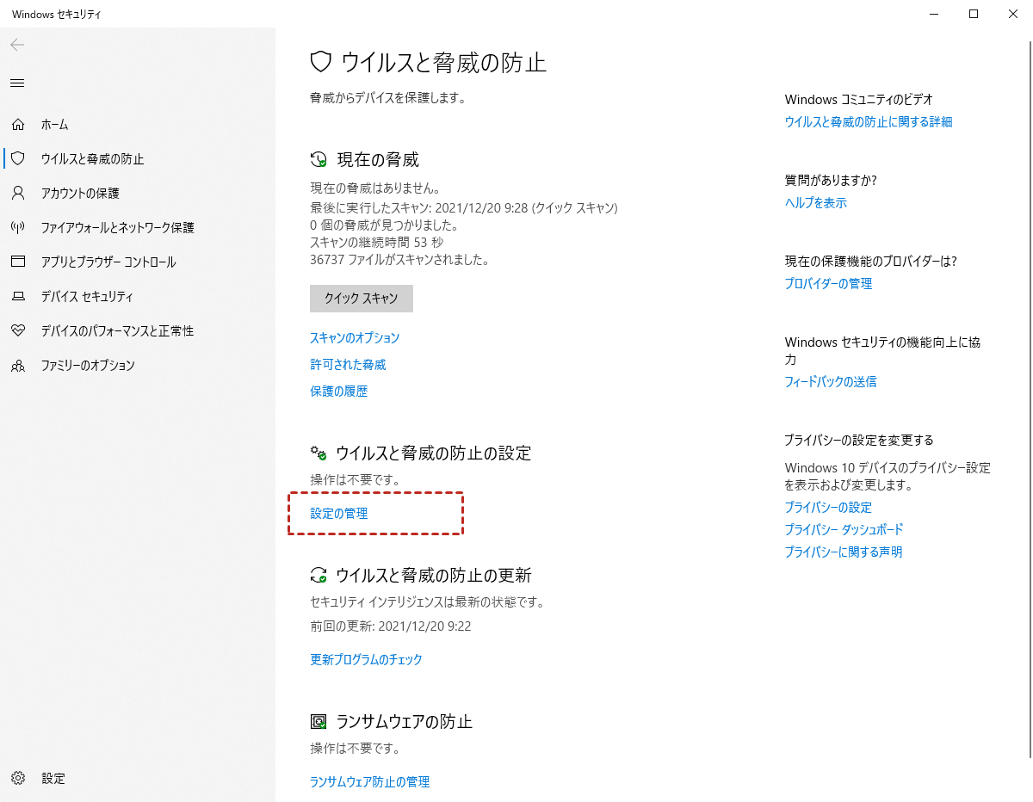Click the ransomware icon next to ランサムウェアの防止
This screenshot has width=1033, height=802.
pyautogui.click(x=319, y=721)
